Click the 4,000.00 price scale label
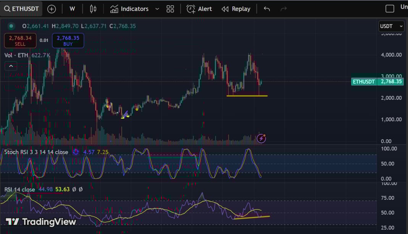This screenshot has width=408, height=234. pos(391,55)
